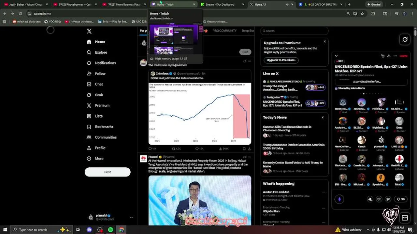The width and height of the screenshot is (417, 234).
Task: Click the Lists icon in sidebar
Action: [89, 116]
